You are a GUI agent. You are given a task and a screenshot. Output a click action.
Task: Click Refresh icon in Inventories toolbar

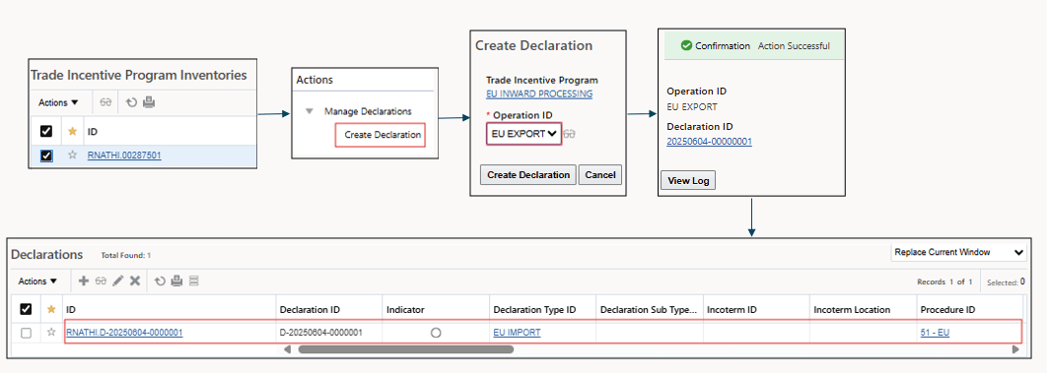pyautogui.click(x=131, y=102)
